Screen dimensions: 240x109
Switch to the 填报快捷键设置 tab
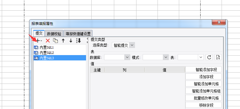coord(78,33)
